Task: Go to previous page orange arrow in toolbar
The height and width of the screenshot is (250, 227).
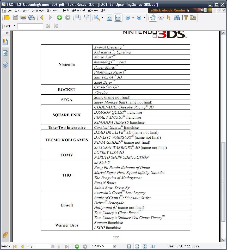Action: [42, 17]
